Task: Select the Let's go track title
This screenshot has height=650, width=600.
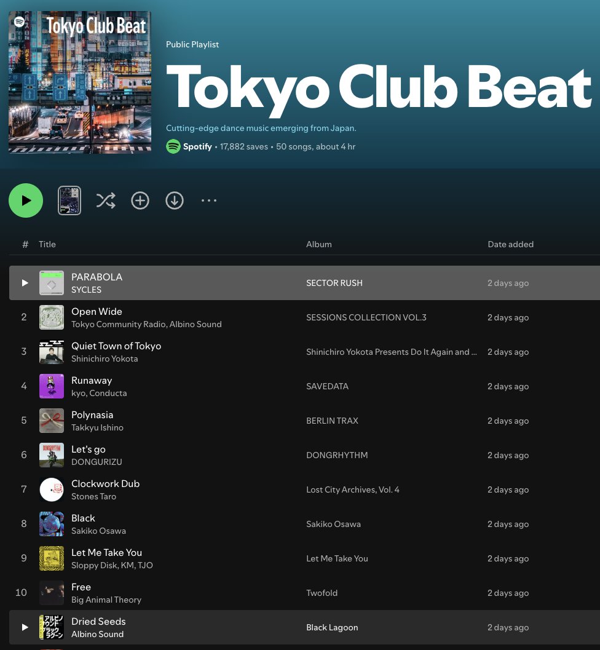Action: (89, 449)
